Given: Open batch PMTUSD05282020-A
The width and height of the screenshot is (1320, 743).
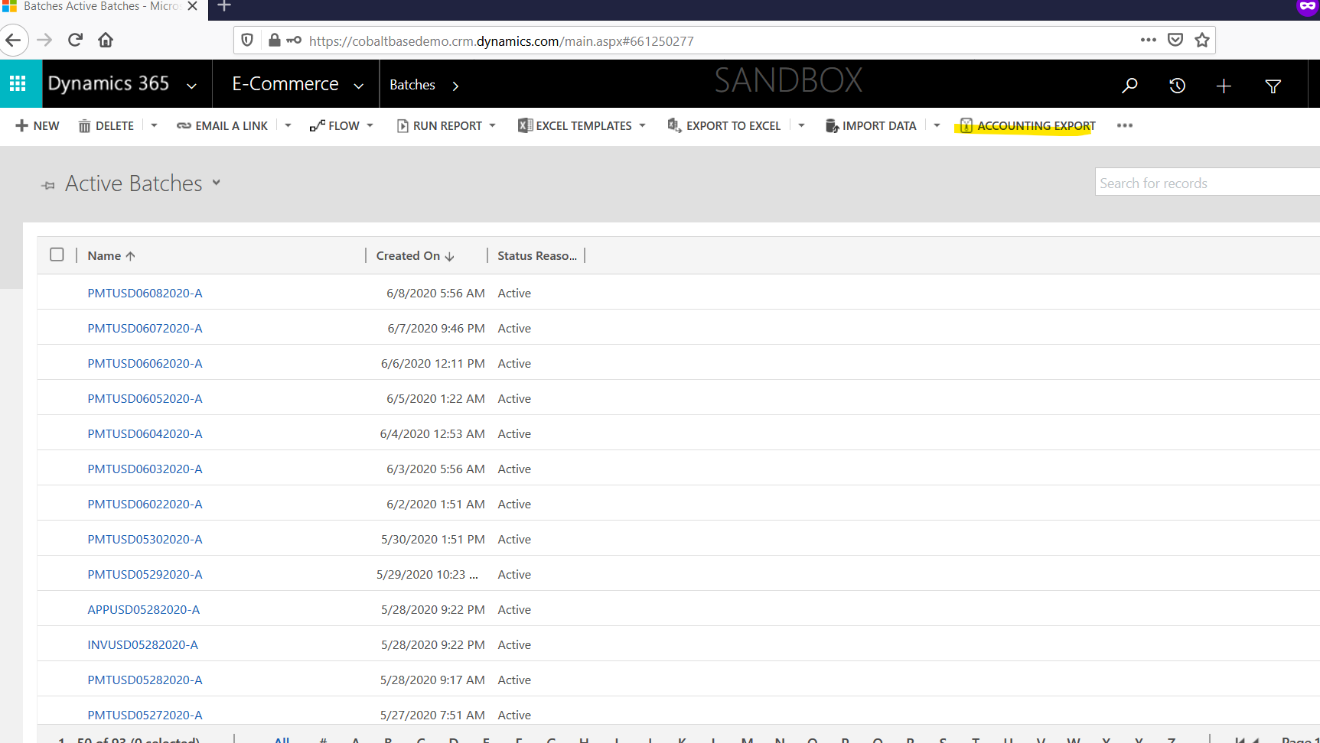Looking at the screenshot, I should (x=145, y=680).
